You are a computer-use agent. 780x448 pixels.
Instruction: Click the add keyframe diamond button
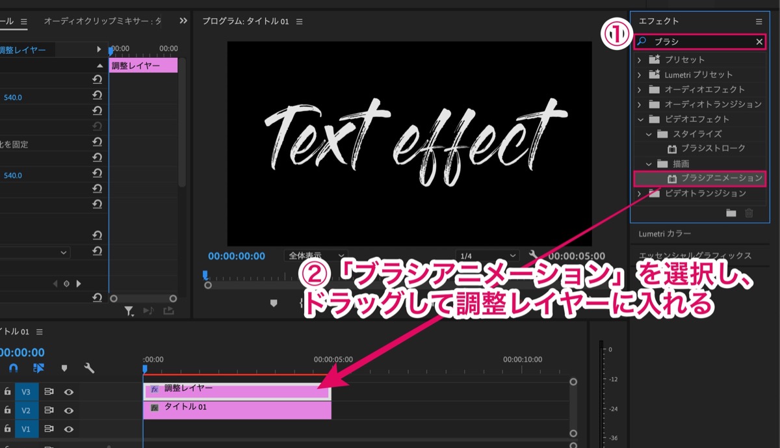tap(66, 283)
